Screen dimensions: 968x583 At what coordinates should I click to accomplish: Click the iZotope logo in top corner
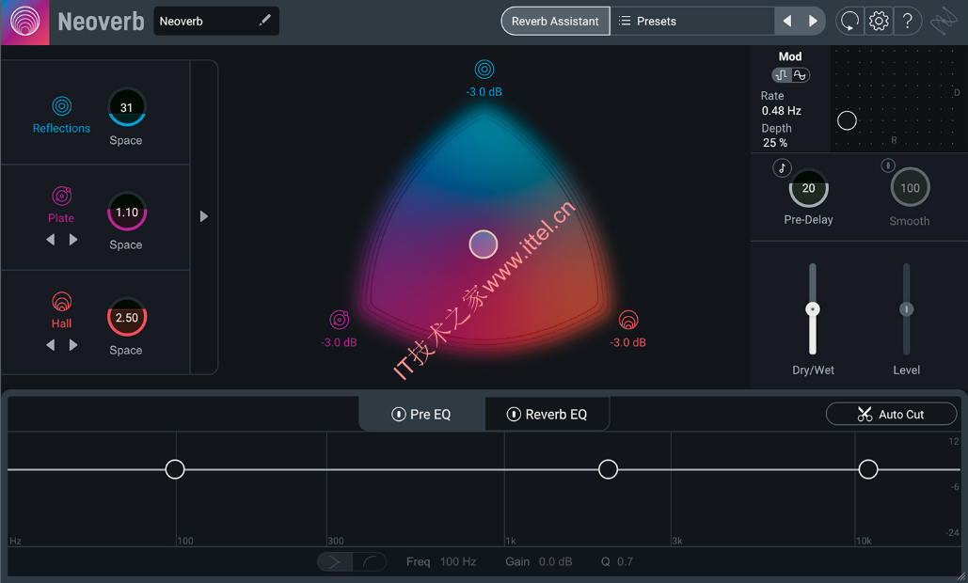pos(944,23)
